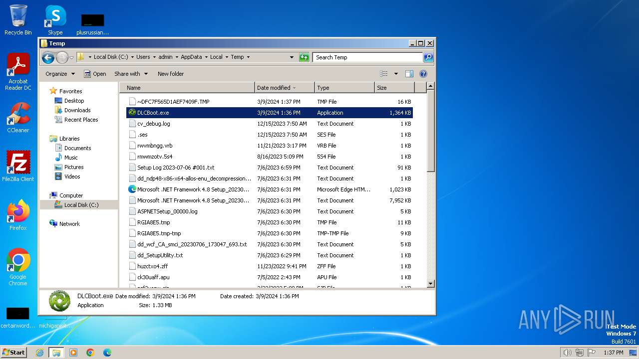Screen dimensions: 639x359
Task: Click the address bar history dropdown arrow
Action: coord(292,57)
